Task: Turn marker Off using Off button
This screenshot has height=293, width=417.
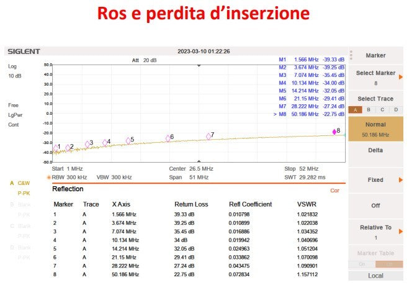Action: 375,205
